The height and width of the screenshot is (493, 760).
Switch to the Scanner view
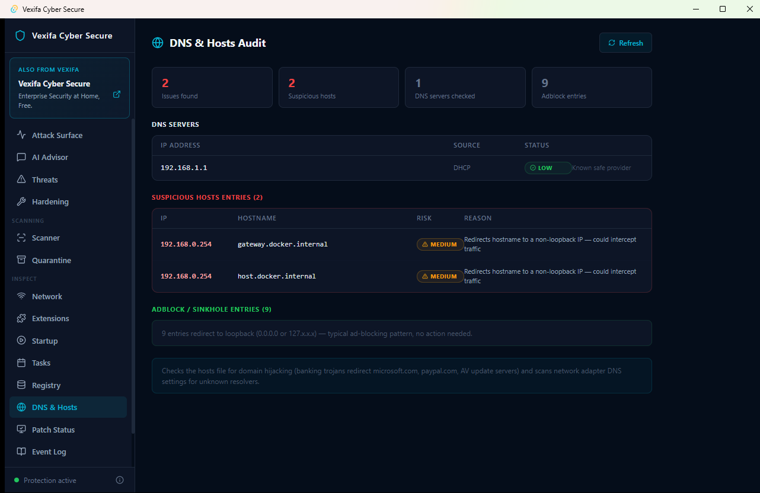68,238
